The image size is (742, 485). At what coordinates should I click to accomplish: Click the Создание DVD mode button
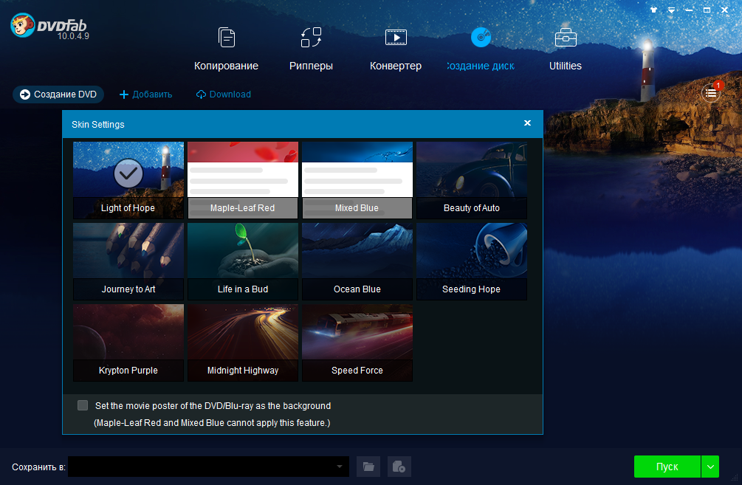pos(58,94)
